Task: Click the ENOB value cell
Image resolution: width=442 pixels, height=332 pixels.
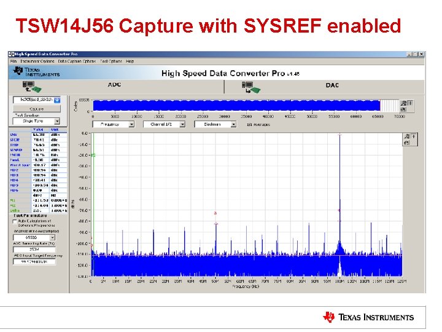Action: point(40,155)
